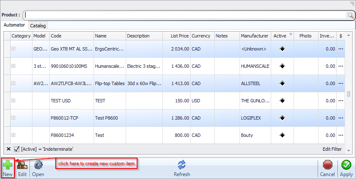Click the blue Refresh arrows icon
This screenshot has height=179, width=356.
click(x=182, y=165)
